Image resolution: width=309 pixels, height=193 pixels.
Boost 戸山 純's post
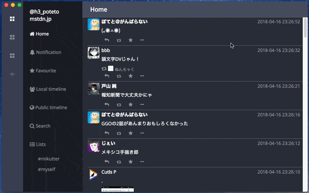tap(119, 105)
